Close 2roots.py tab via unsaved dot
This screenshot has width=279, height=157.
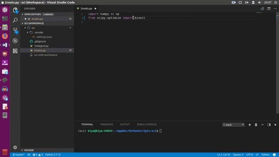95,9
